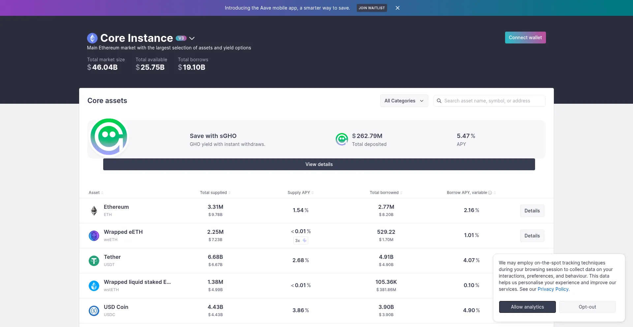Open the Core Instance market selector chevron
Screen dimensions: 633x327
(x=192, y=38)
